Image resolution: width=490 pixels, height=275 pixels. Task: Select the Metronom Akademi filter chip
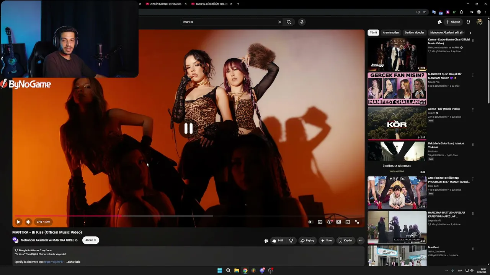tap(447, 33)
